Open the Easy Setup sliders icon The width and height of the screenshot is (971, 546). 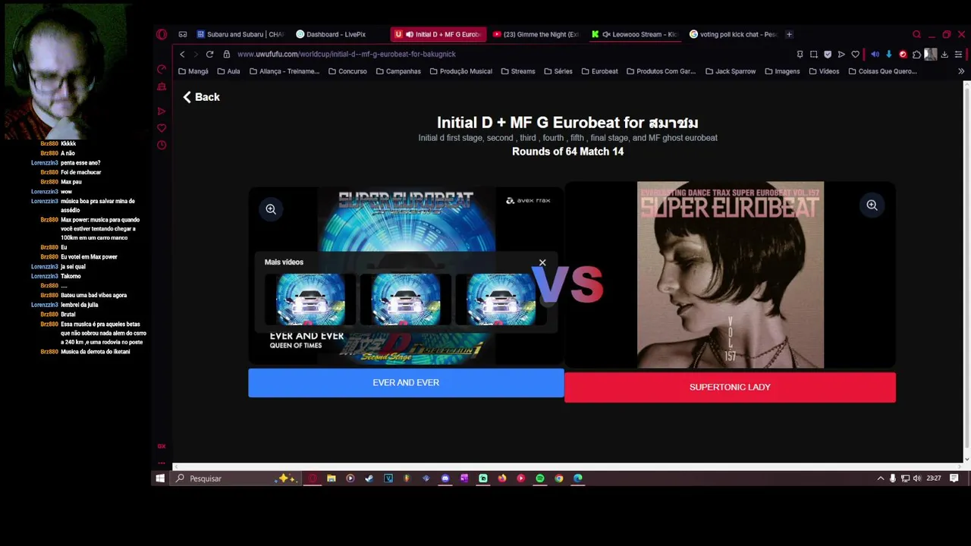click(x=958, y=54)
